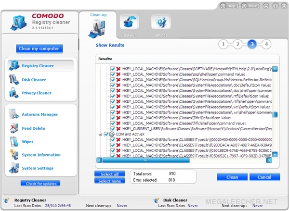The image size is (289, 211).
Task: Uncheck the .doc\DefaultIcon entry checkbox
Action: [x=113, y=85]
